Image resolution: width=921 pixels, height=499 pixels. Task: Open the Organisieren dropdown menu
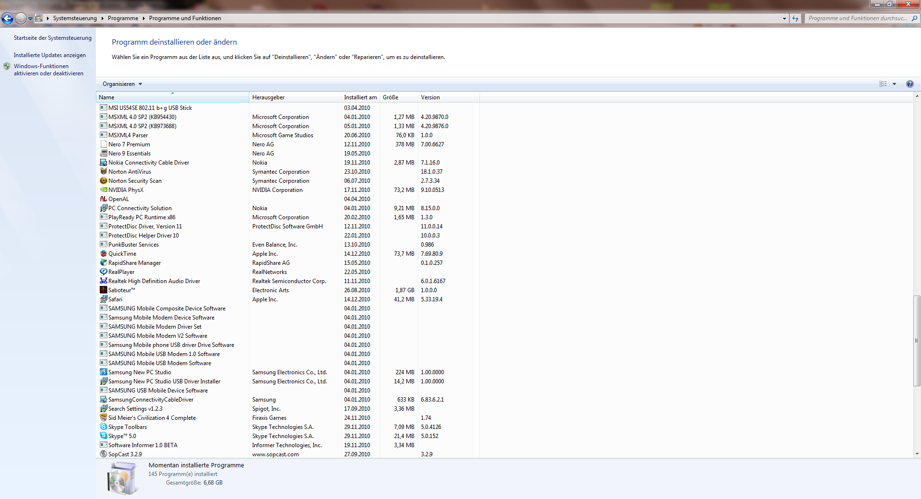[122, 84]
